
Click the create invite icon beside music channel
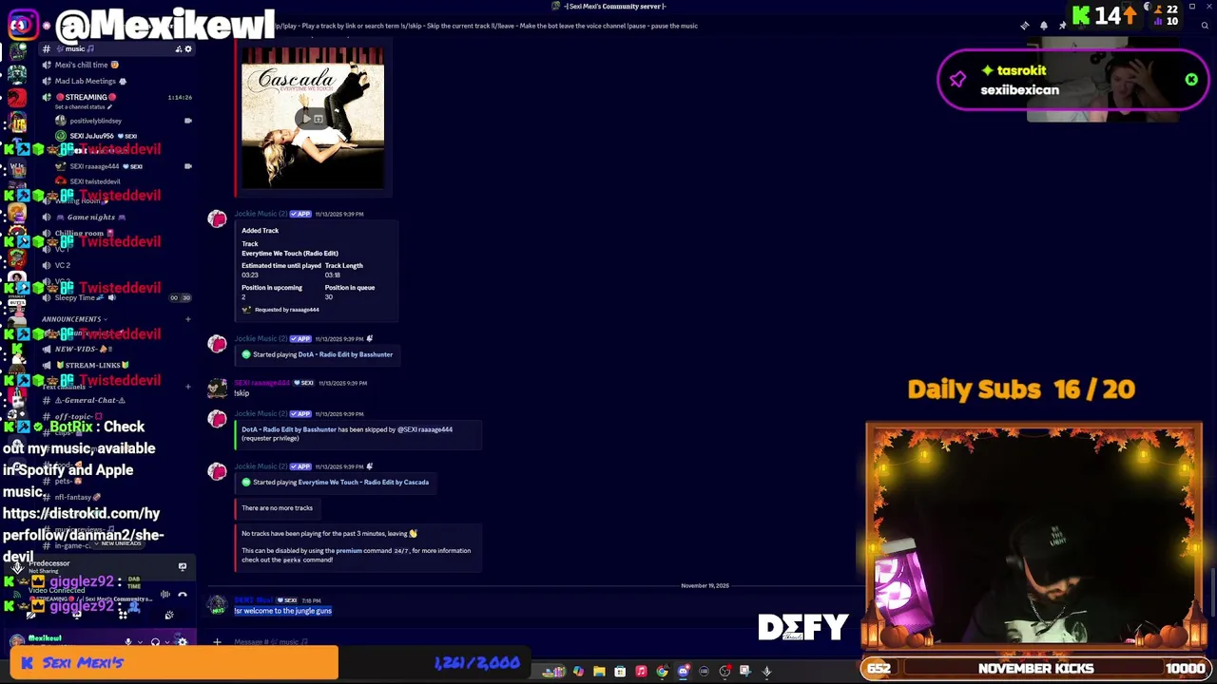pyautogui.click(x=178, y=48)
